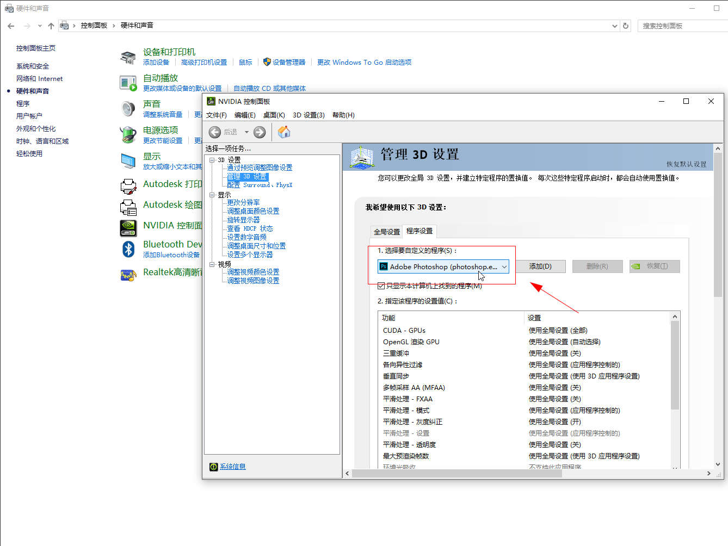The image size is (728, 546).
Task: Open 3D 设置(3) menu
Action: coord(309,115)
